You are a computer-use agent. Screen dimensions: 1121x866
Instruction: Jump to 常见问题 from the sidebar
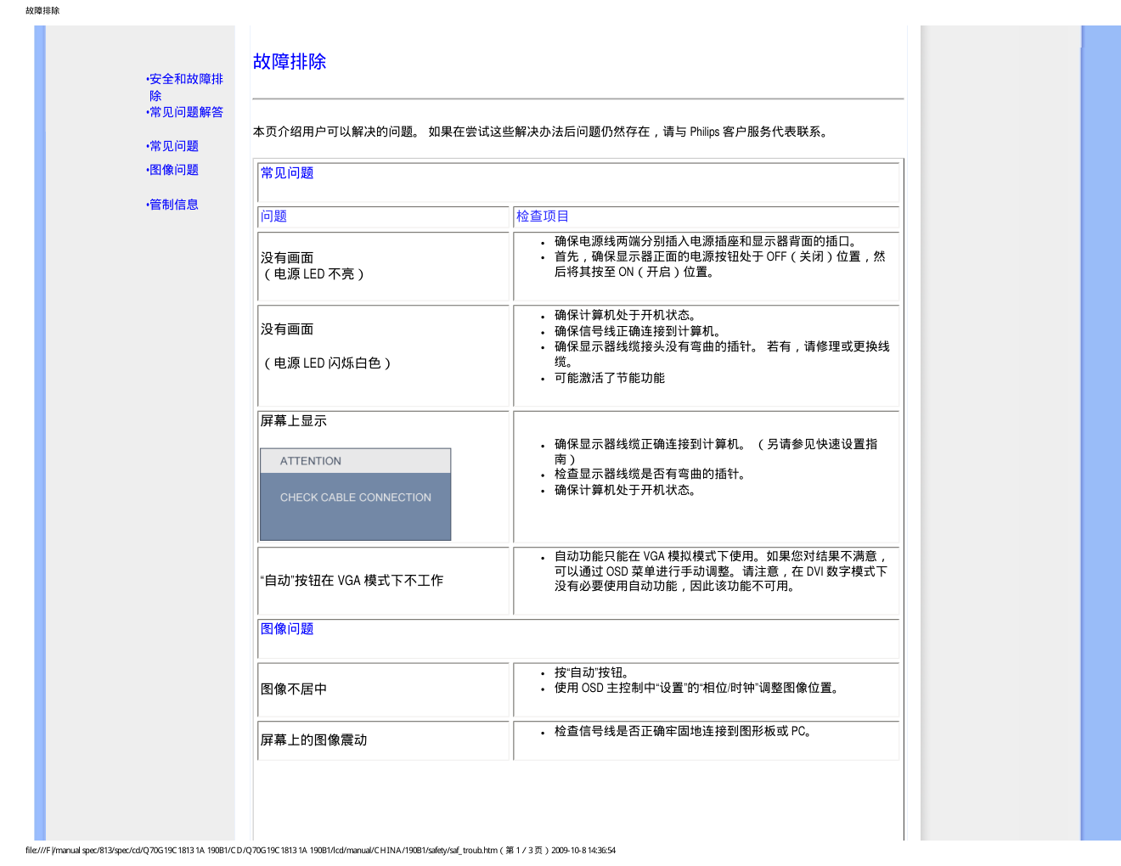tap(173, 146)
